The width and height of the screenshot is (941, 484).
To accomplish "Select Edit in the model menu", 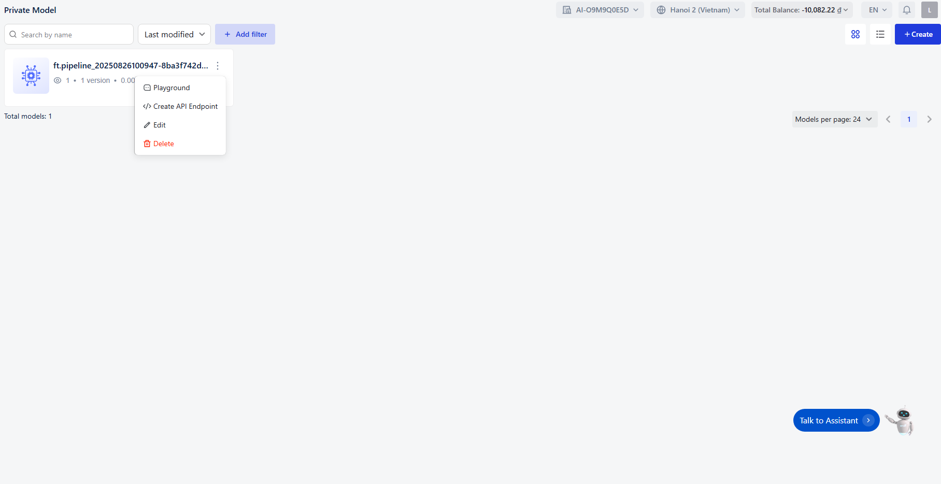I will [x=159, y=125].
